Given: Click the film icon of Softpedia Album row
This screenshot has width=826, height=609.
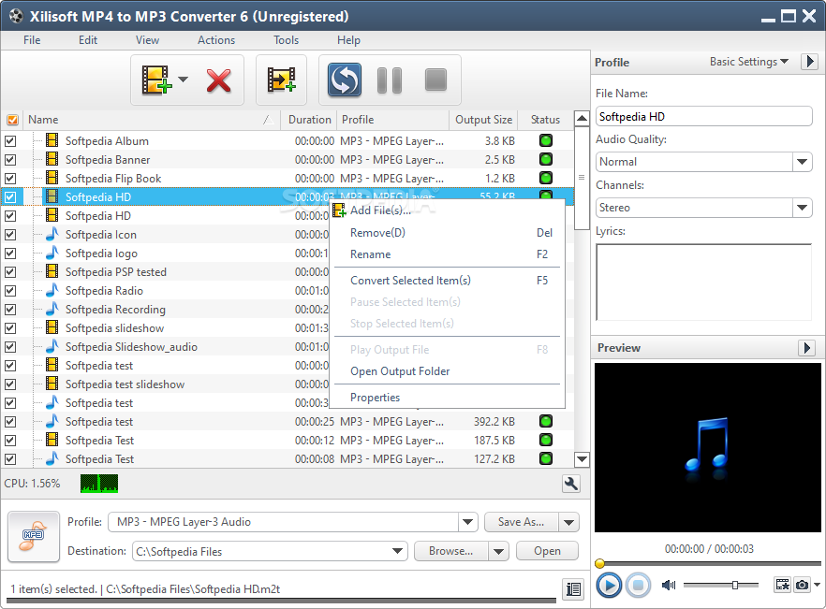Looking at the screenshot, I should (x=52, y=140).
